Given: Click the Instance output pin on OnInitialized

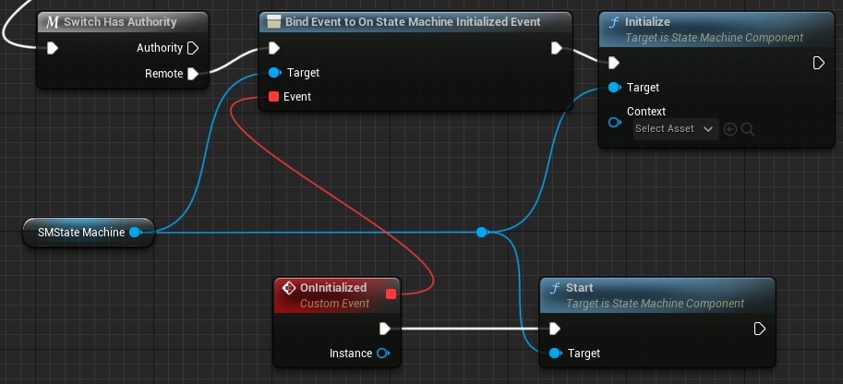Looking at the screenshot, I should point(383,354).
